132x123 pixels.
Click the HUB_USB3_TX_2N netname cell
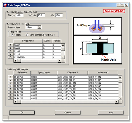tap(73, 95)
